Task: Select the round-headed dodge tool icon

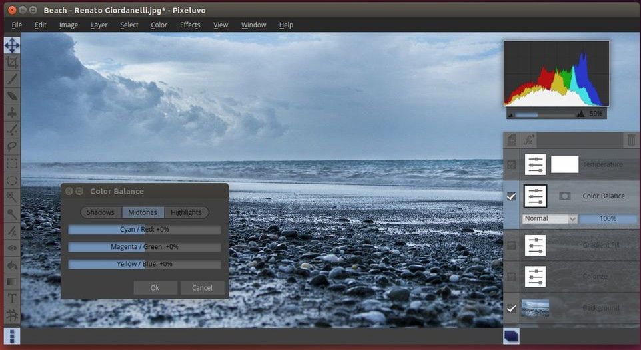Action: click(x=12, y=214)
